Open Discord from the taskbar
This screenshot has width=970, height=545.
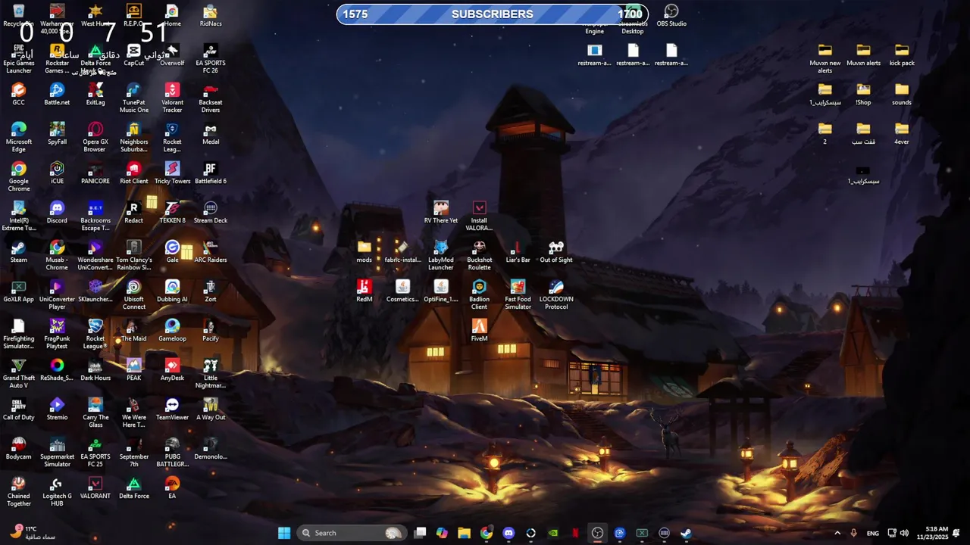click(x=508, y=533)
